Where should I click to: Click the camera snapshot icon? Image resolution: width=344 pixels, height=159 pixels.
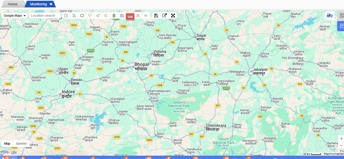point(122,16)
